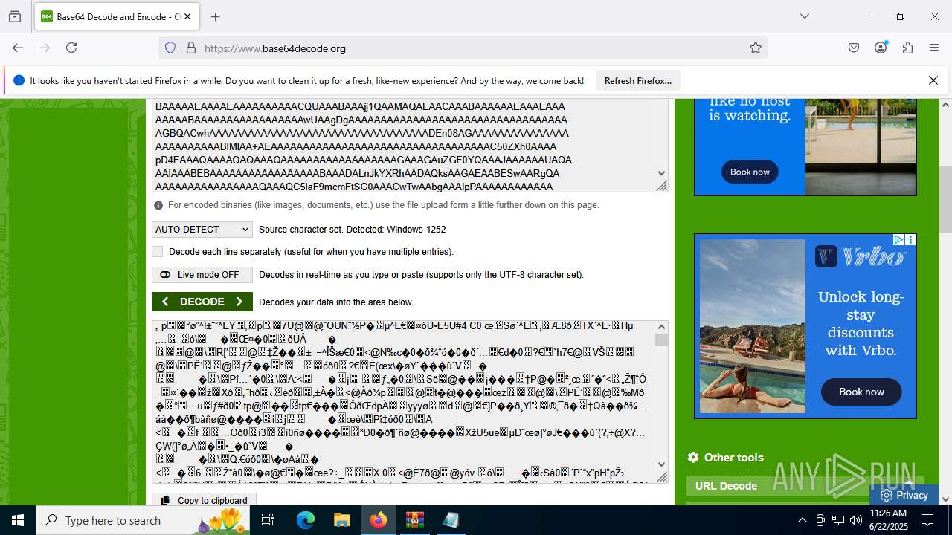Viewport: 952px width, 535px height.
Task: Click the Refresh Firefox button
Action: tap(637, 81)
